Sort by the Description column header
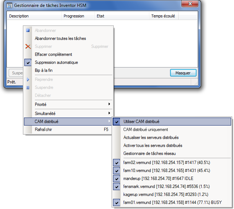 [34, 16]
